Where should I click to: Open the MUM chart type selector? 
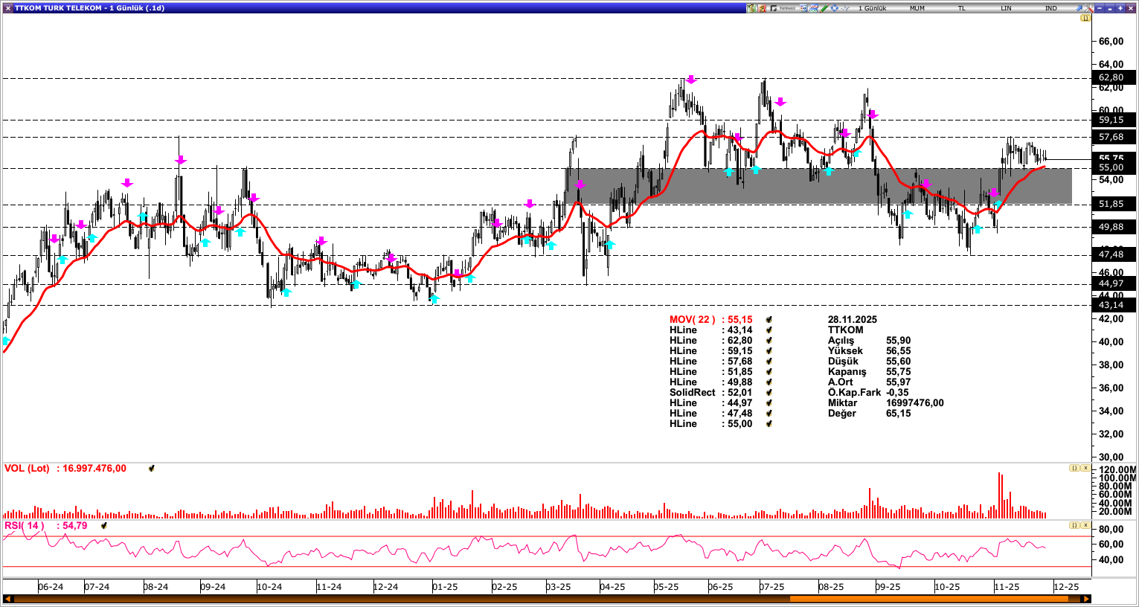pos(917,8)
